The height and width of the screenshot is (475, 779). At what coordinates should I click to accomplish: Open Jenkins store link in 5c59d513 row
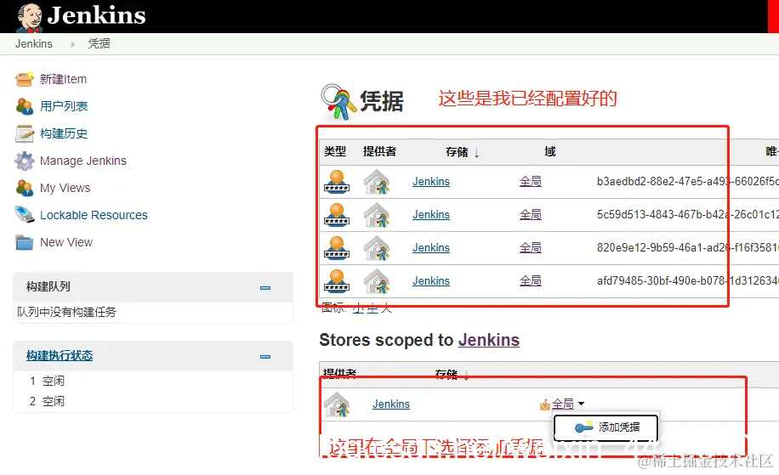tap(430, 215)
